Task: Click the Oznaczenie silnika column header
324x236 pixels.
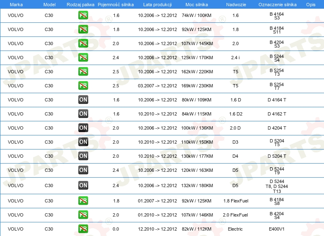Action: 277,5
